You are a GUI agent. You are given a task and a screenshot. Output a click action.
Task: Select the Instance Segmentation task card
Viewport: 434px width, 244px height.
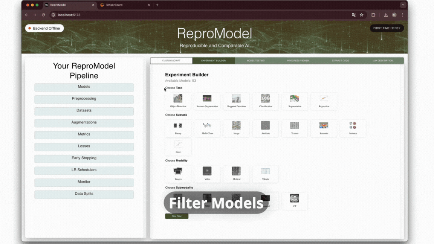pyautogui.click(x=207, y=101)
